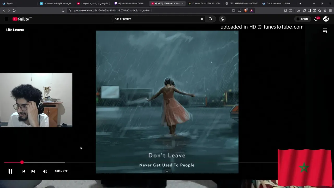Image resolution: width=334 pixels, height=188 pixels.
Task: Click the red seek bar handle
Action: point(22,162)
